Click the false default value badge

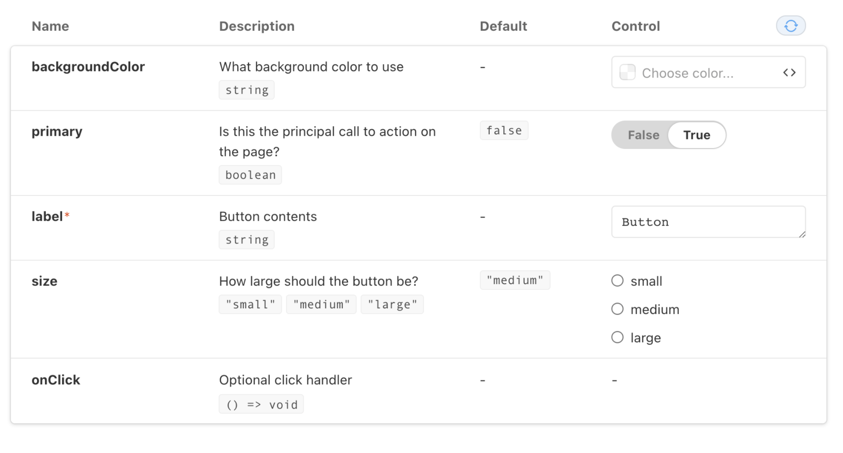(x=504, y=131)
